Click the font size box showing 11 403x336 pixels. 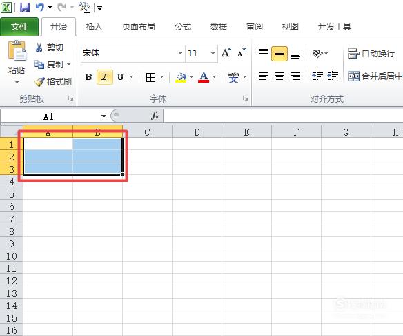[198, 53]
